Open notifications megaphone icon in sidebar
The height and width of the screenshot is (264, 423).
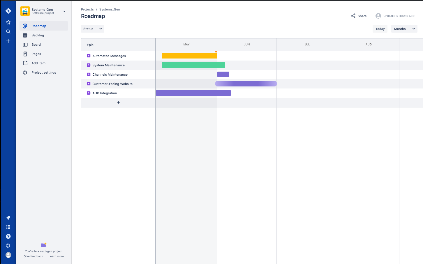(x=8, y=218)
